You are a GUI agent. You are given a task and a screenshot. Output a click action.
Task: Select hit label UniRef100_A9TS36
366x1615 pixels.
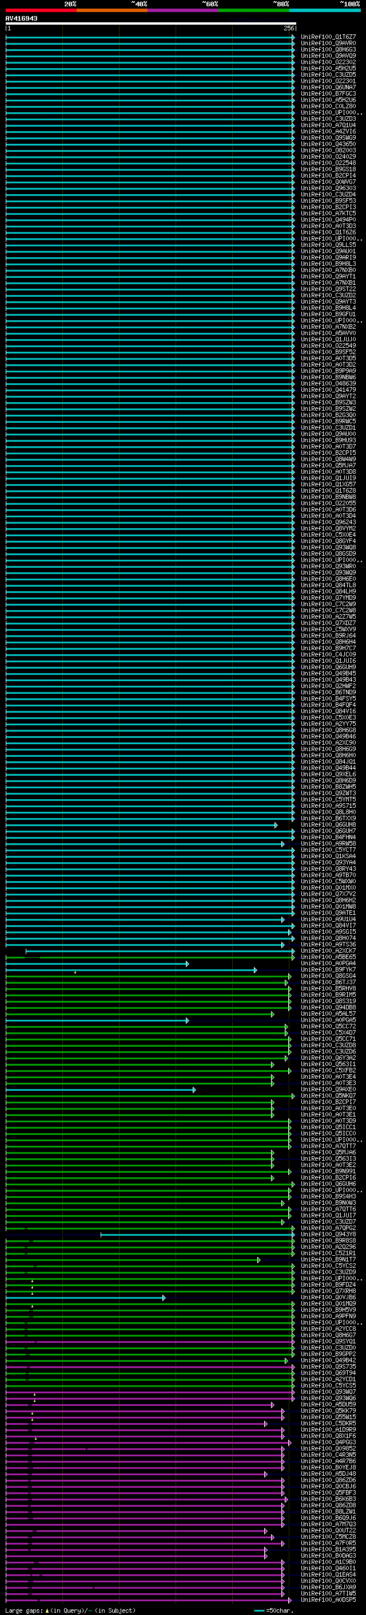(328, 944)
